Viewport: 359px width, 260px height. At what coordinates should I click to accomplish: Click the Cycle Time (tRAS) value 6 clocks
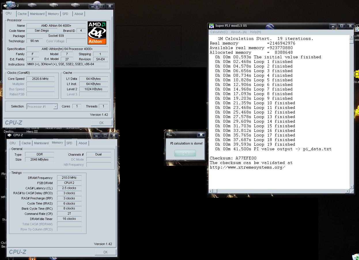(69, 203)
